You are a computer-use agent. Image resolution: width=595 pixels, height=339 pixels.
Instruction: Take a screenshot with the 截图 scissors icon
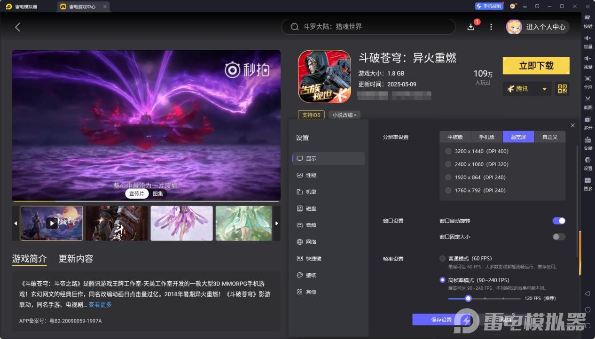[587, 99]
